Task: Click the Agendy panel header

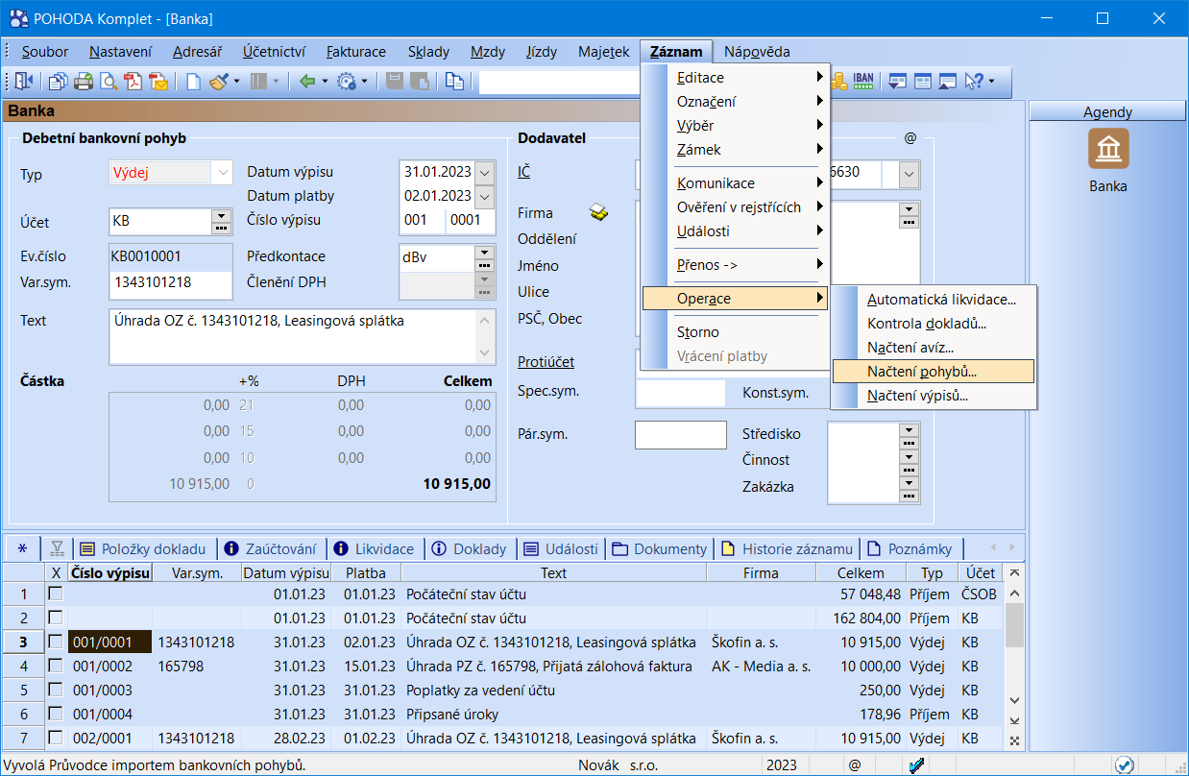Action: click(1107, 112)
